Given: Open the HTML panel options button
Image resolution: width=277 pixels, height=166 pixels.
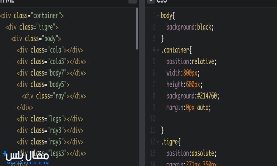Looking at the screenshot, I should pos(132,1).
